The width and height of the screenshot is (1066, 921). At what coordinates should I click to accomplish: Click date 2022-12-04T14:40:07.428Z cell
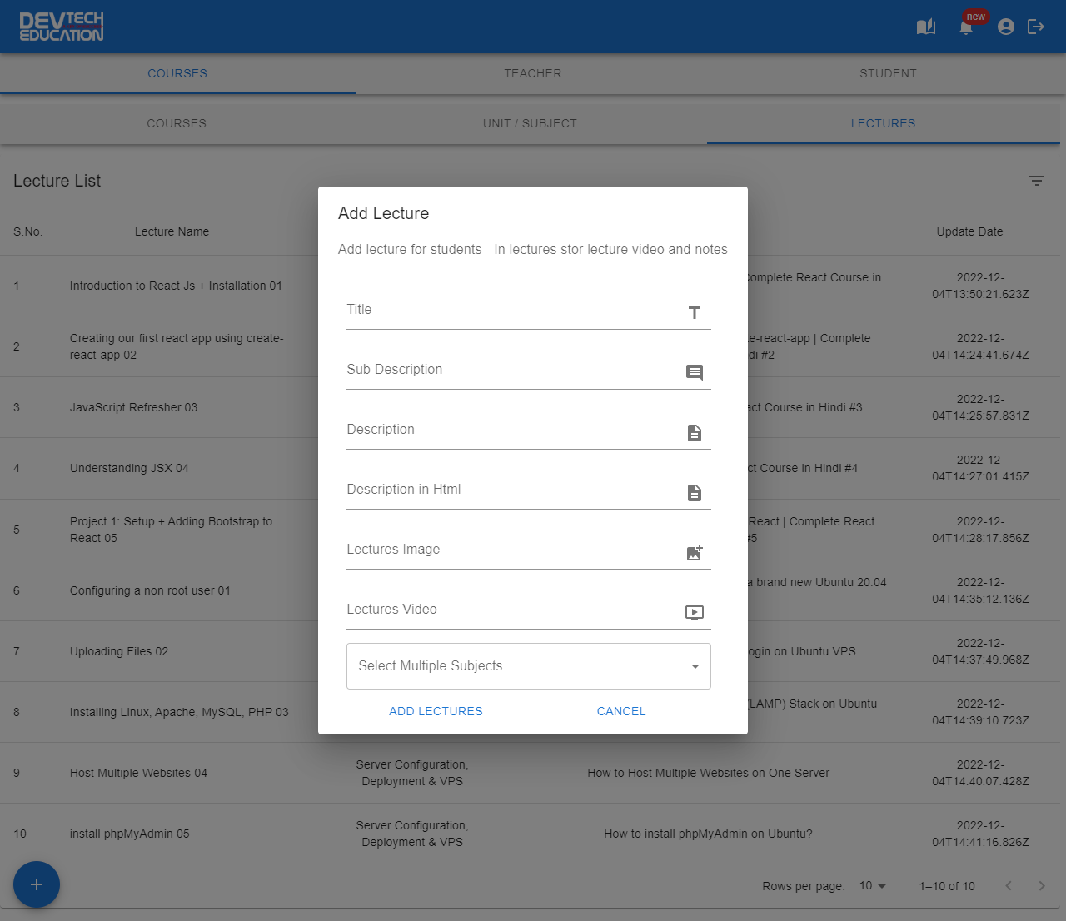(x=980, y=773)
